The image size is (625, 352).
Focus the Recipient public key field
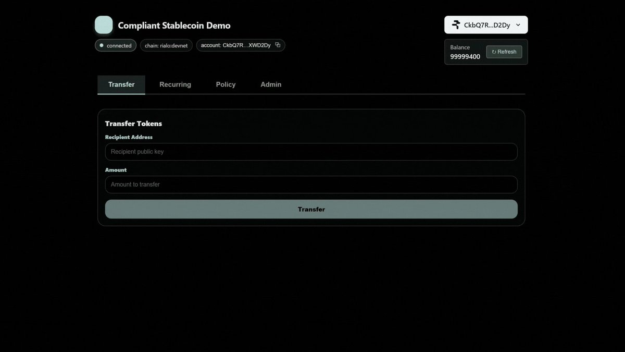311,152
